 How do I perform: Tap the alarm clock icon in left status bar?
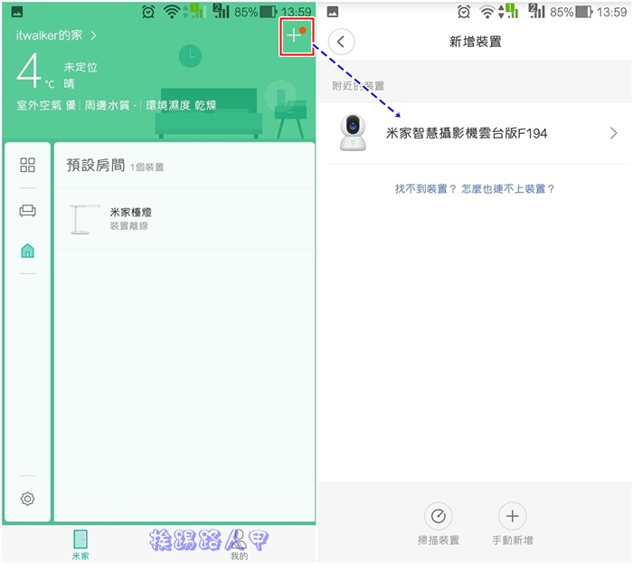point(148,12)
